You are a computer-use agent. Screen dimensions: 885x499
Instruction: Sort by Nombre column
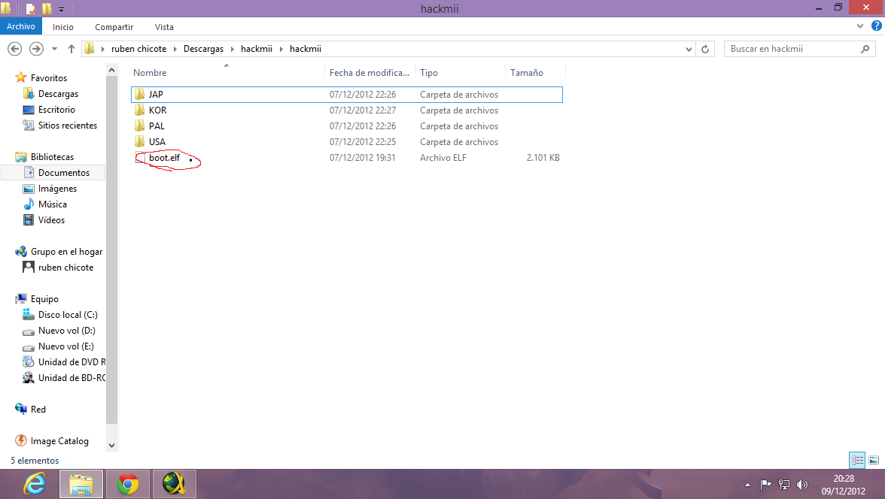[227, 73]
